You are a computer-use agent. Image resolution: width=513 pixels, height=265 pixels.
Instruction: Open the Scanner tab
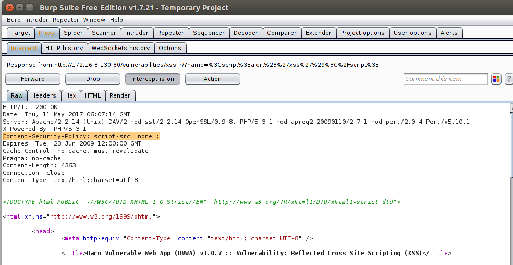coord(104,33)
